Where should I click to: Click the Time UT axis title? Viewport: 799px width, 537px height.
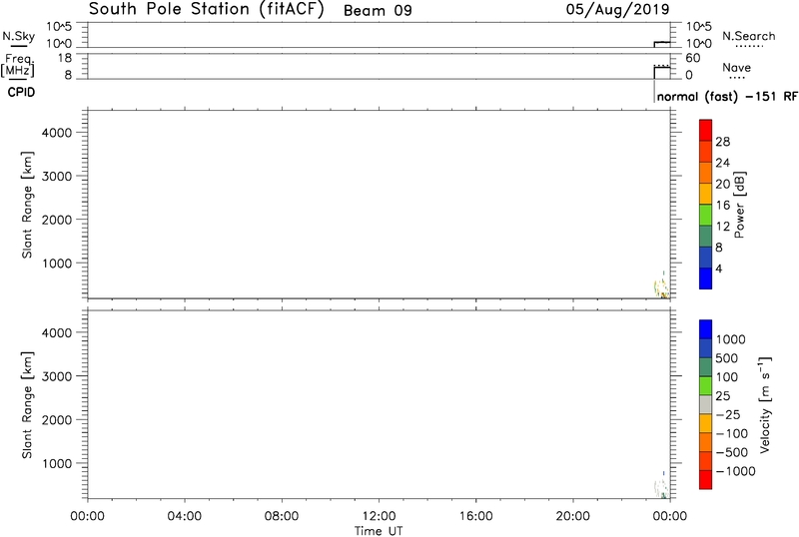click(379, 531)
